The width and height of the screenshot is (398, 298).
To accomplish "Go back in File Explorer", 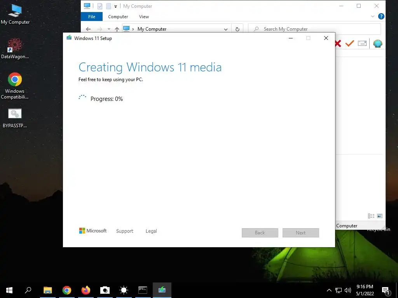I will pos(88,29).
